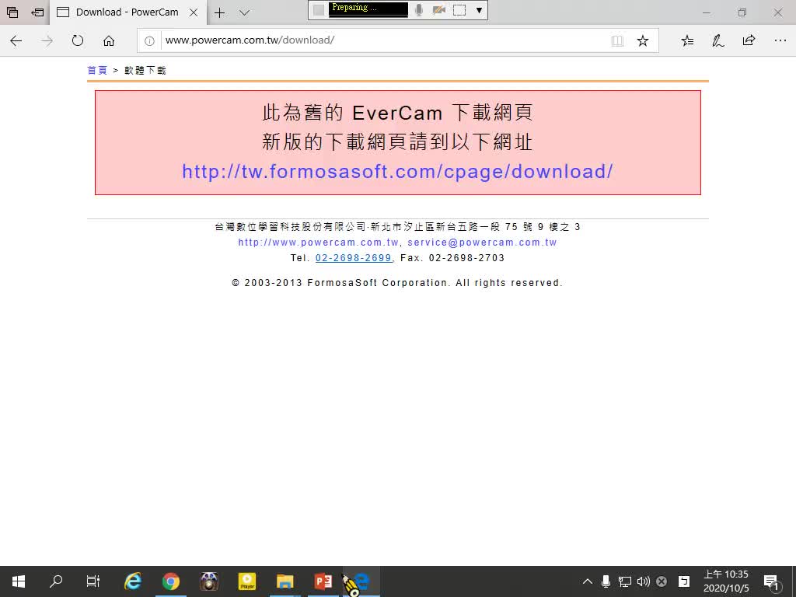The width and height of the screenshot is (796, 597).
Task: Open the favorites hub list
Action: click(x=687, y=41)
